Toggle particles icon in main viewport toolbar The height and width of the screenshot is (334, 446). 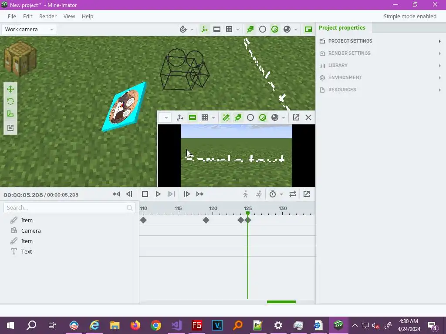click(250, 29)
